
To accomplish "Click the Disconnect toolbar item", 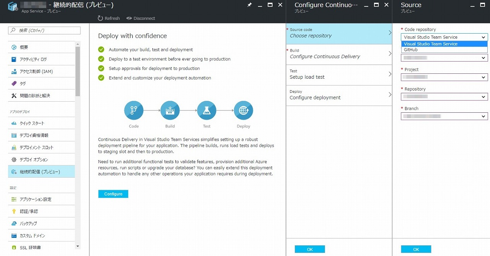I will point(140,18).
